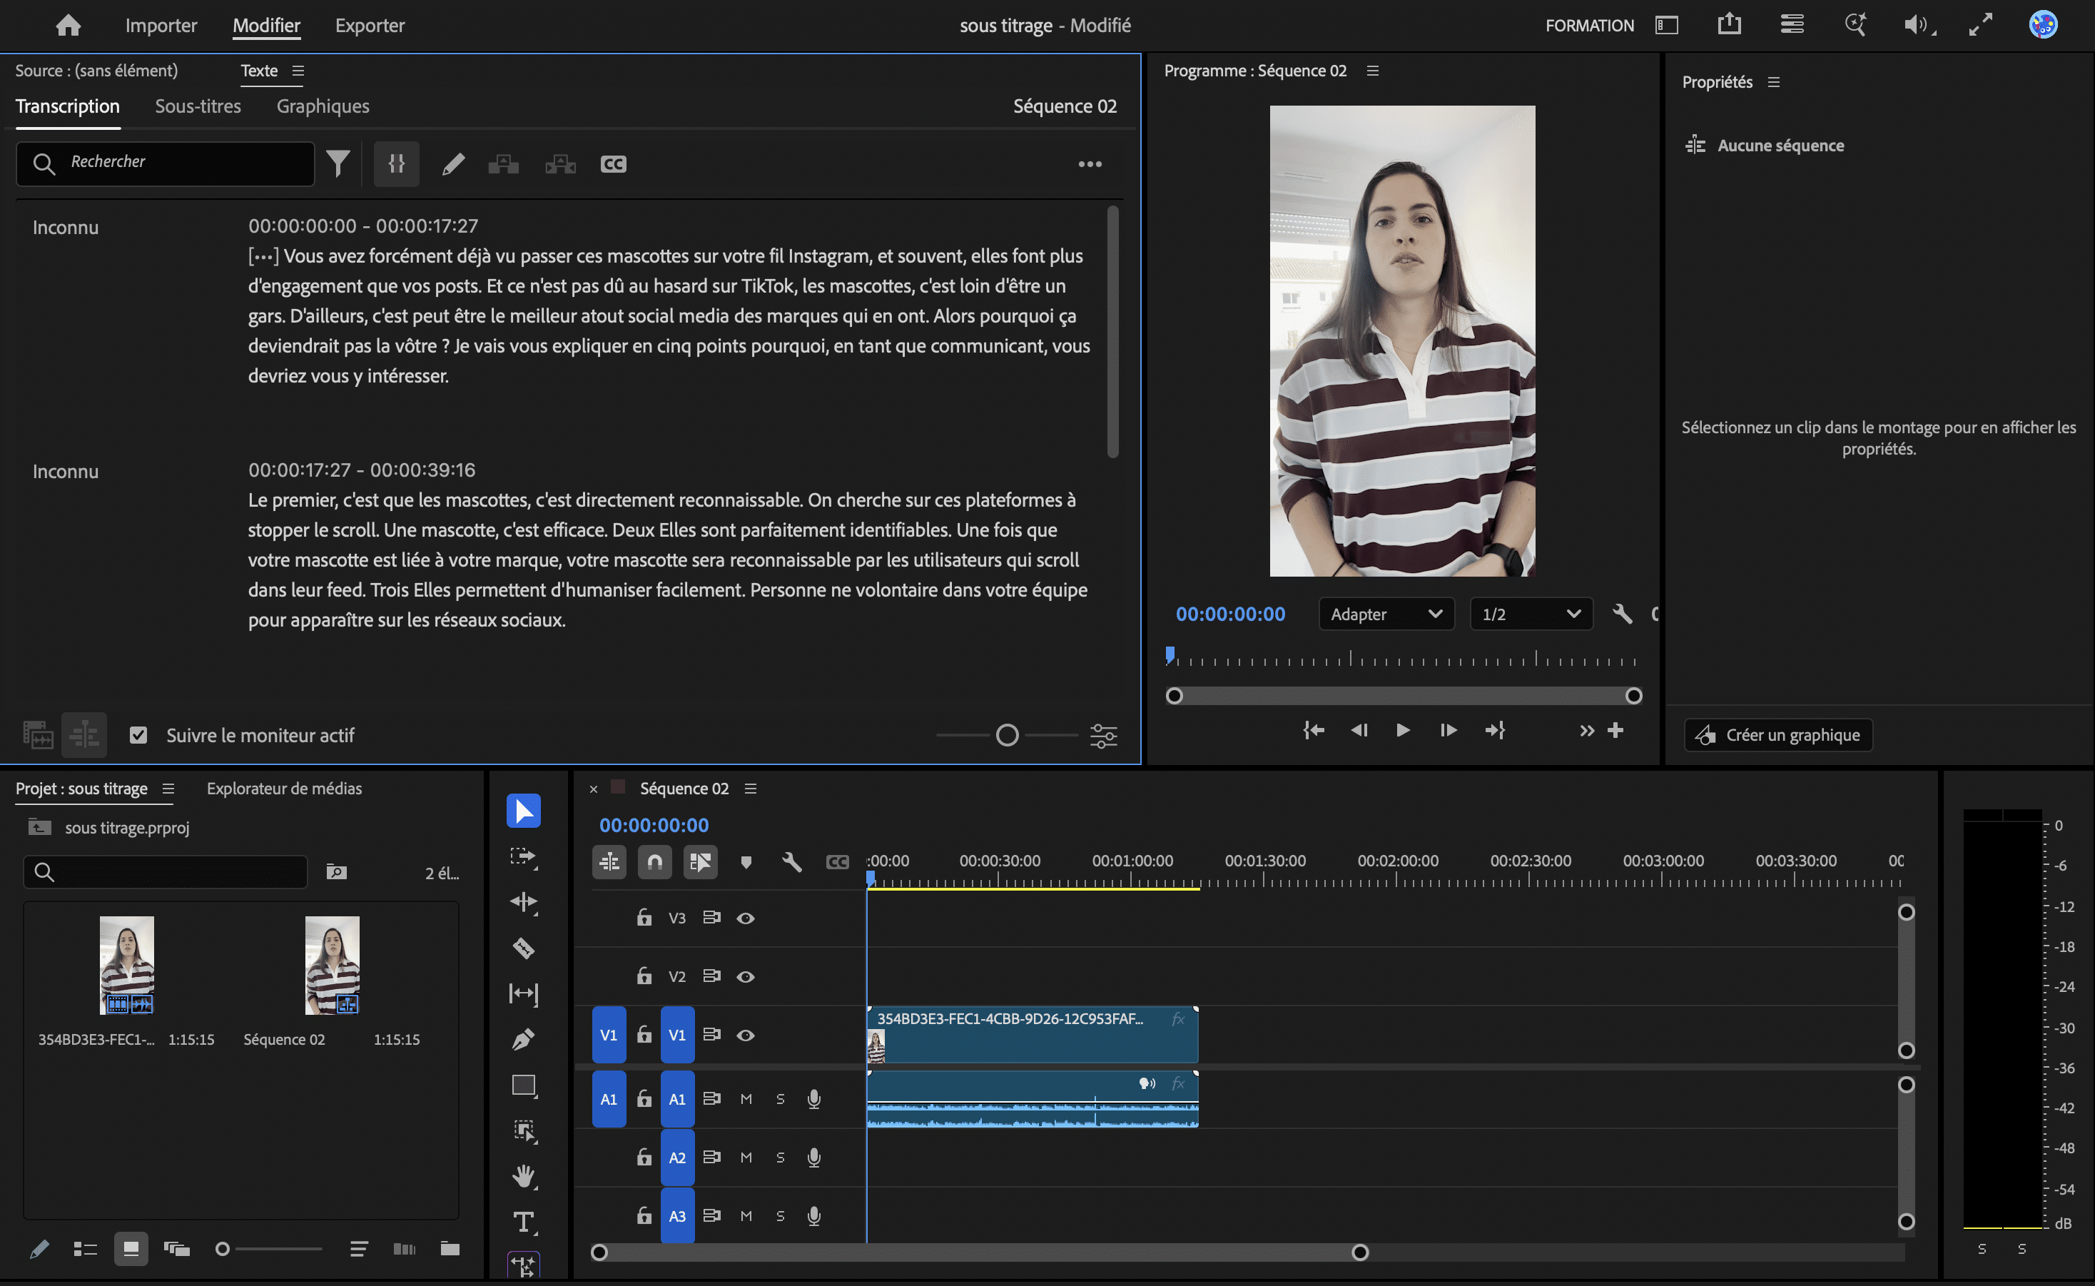The height and width of the screenshot is (1286, 2095).
Task: Select the Rectangle tool
Action: point(524,1085)
